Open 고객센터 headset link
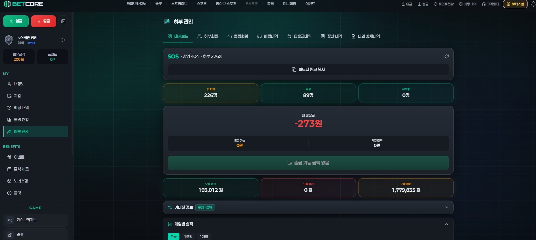 coord(490,4)
